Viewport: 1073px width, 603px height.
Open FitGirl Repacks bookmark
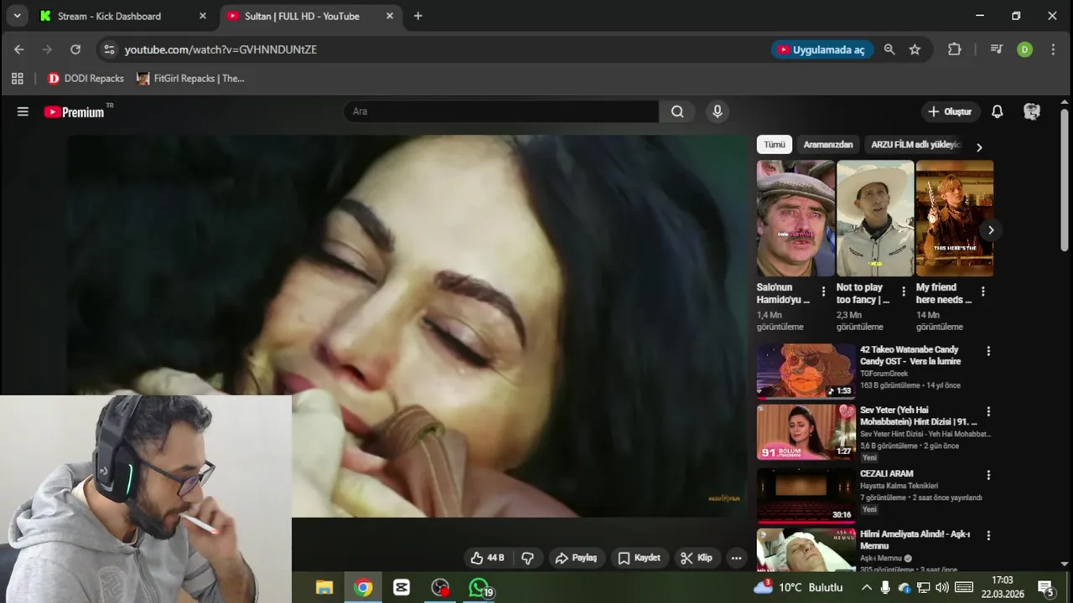tap(191, 78)
